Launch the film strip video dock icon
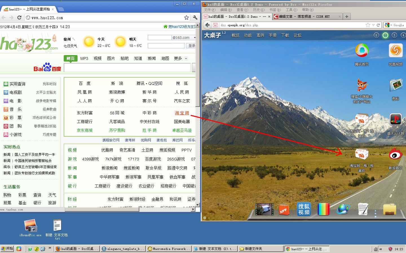 (x=264, y=209)
